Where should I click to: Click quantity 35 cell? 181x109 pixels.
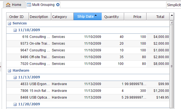pyautogui.click(x=113, y=57)
